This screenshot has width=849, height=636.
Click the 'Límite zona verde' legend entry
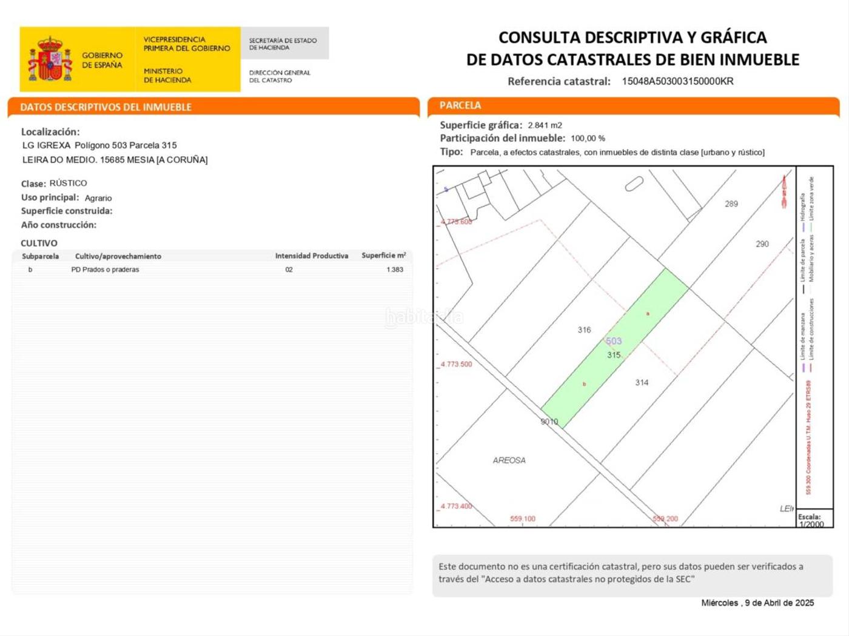811,203
